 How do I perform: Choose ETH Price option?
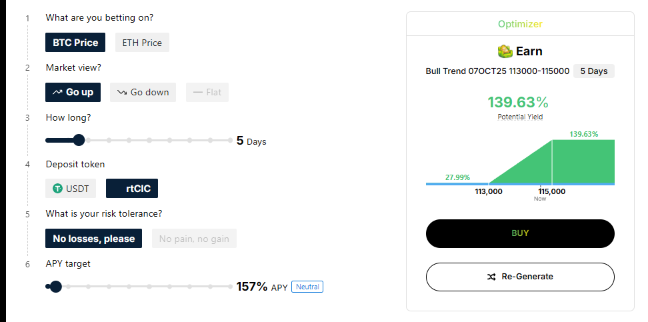point(142,43)
